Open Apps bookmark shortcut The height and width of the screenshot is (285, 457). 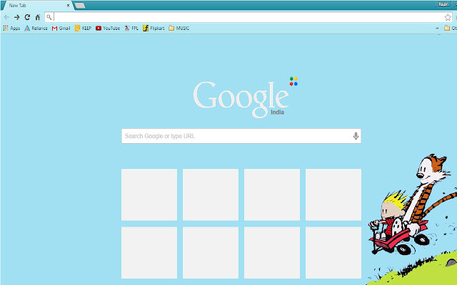[11, 28]
